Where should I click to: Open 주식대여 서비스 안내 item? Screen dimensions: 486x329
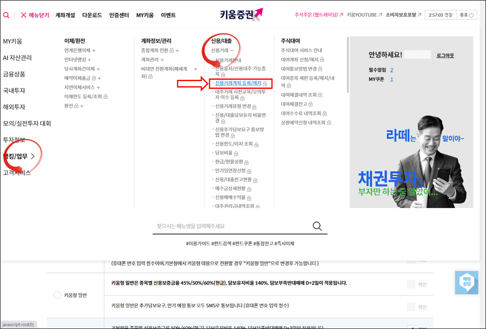301,50
